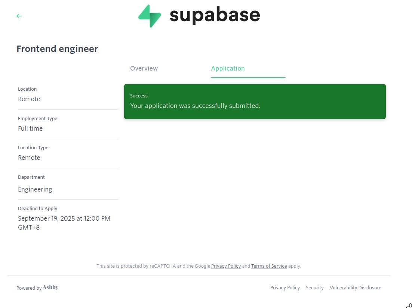Click the Supabase lightning bolt logo

pyautogui.click(x=150, y=16)
